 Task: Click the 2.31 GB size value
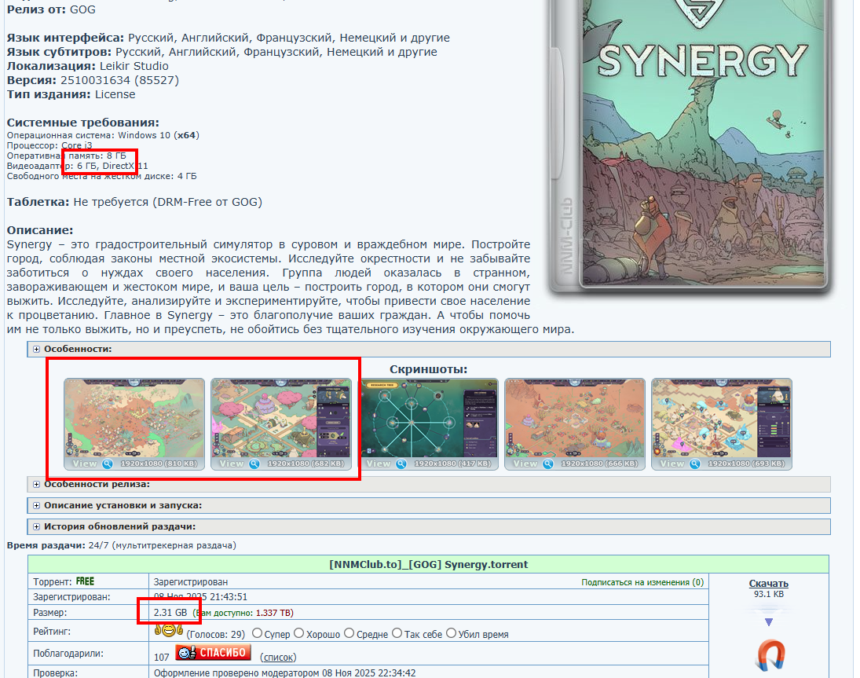pos(170,613)
